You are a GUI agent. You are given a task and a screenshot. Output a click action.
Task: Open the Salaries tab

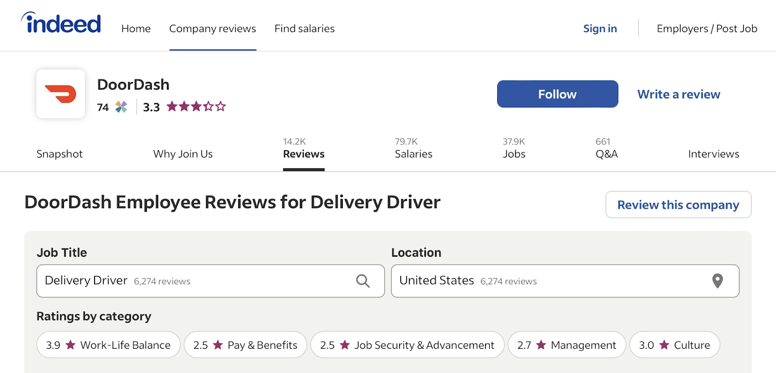(413, 149)
